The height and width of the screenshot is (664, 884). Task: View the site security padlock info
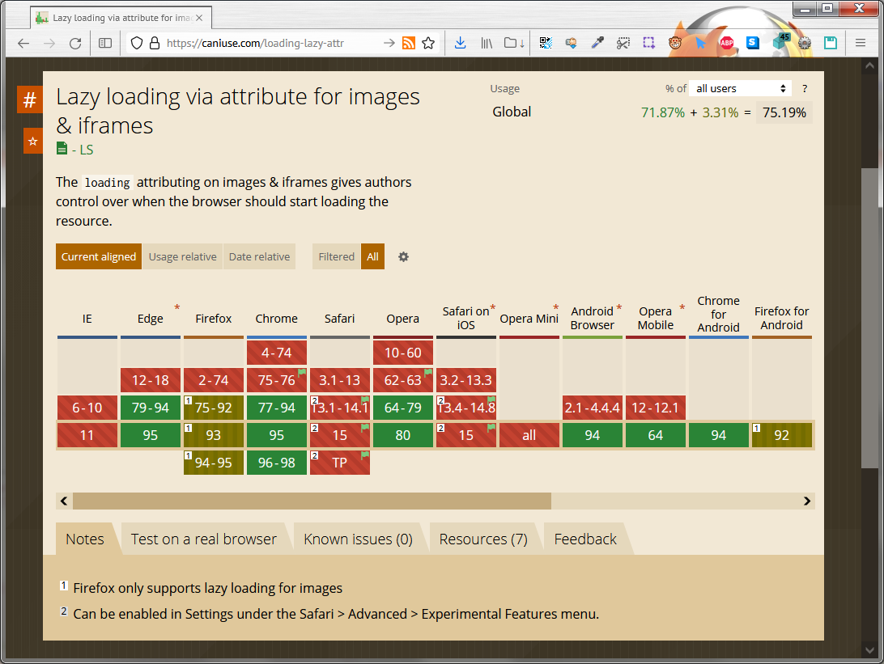click(x=155, y=44)
